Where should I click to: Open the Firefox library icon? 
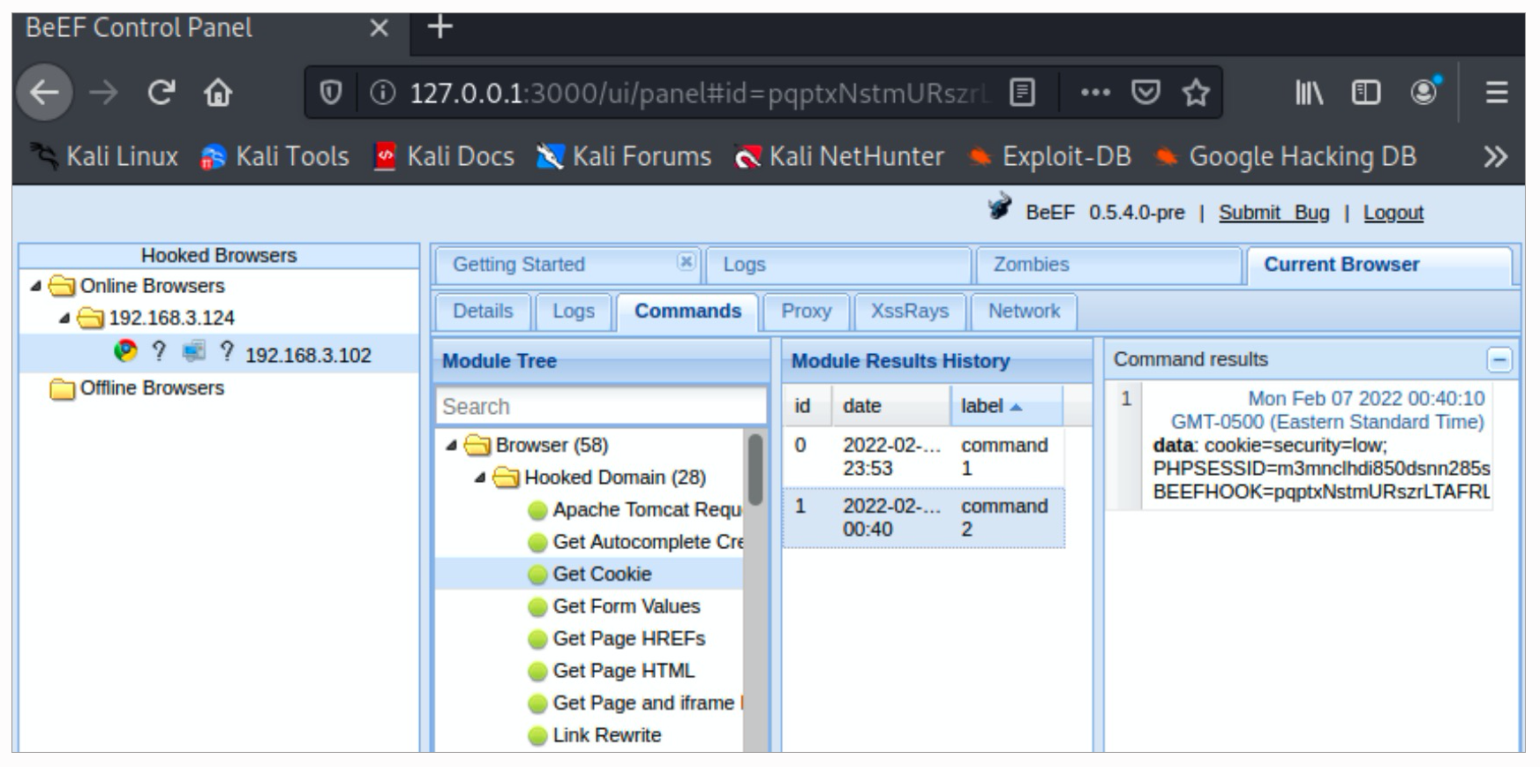(x=1308, y=92)
